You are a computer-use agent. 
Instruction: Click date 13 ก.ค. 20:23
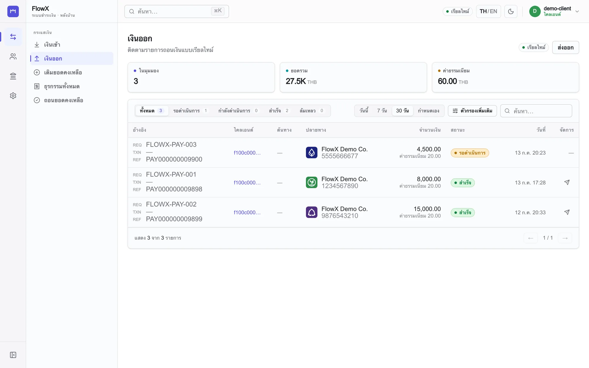tap(530, 153)
